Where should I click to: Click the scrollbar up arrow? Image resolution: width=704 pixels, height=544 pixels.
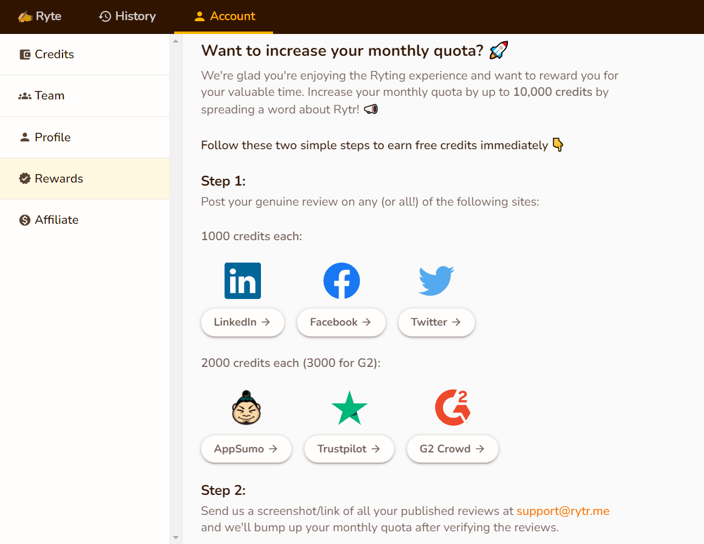point(176,41)
